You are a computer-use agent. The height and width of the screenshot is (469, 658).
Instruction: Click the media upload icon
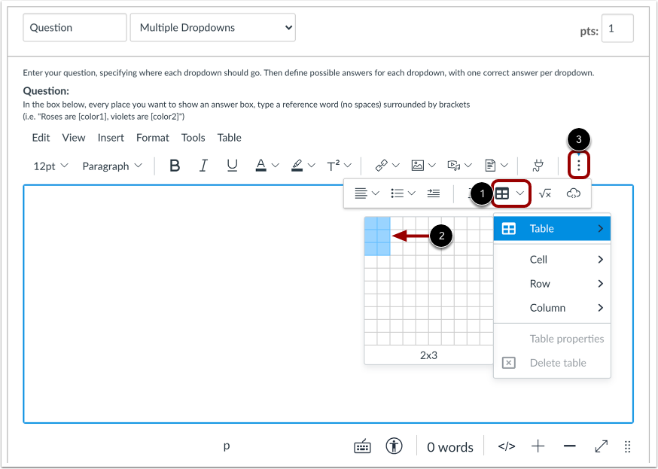[x=454, y=166]
